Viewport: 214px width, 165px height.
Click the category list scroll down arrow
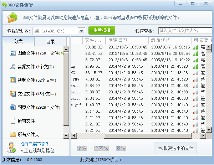pos(66,135)
